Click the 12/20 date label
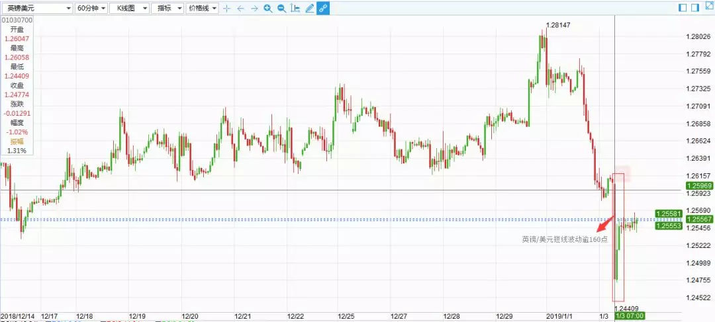The image size is (715, 322). click(189, 315)
